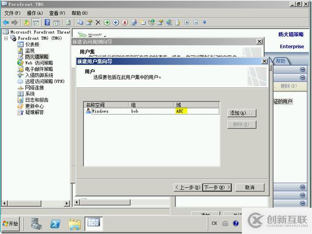Select 防火墙策略 node in the tree
This screenshot has width=312, height=234.
(x=37, y=57)
